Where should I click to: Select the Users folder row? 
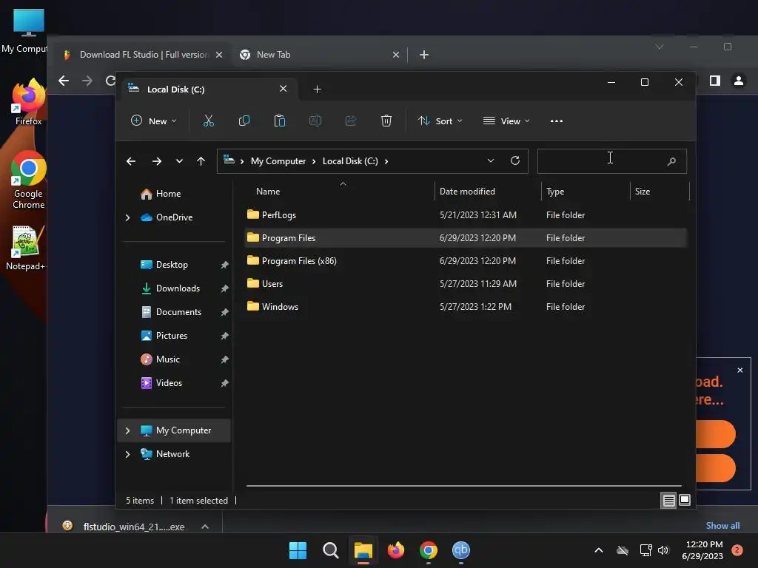pos(465,283)
